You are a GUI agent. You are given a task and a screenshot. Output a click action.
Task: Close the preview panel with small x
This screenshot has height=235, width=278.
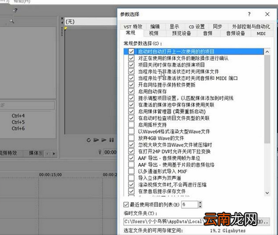pos(62,18)
